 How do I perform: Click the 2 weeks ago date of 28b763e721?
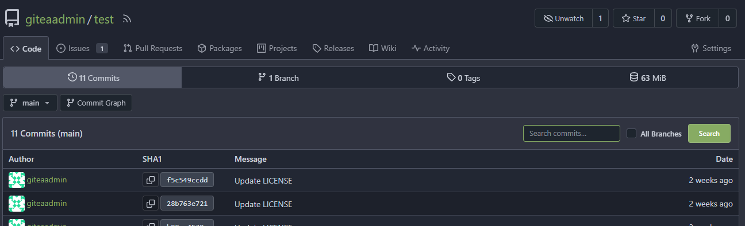[x=711, y=204]
